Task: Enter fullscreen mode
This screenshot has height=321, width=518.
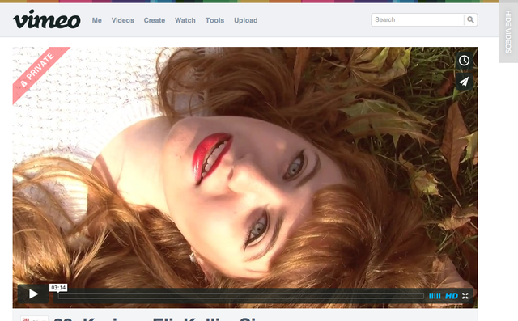Action: 465,296
